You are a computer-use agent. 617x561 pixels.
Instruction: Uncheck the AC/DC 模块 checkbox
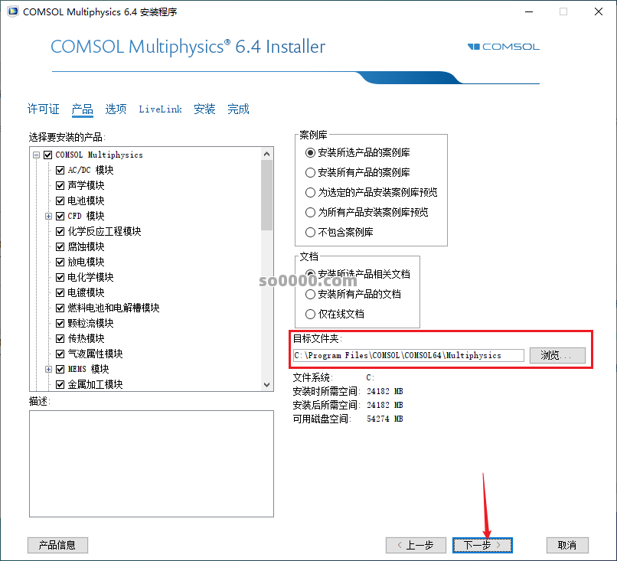click(x=60, y=170)
